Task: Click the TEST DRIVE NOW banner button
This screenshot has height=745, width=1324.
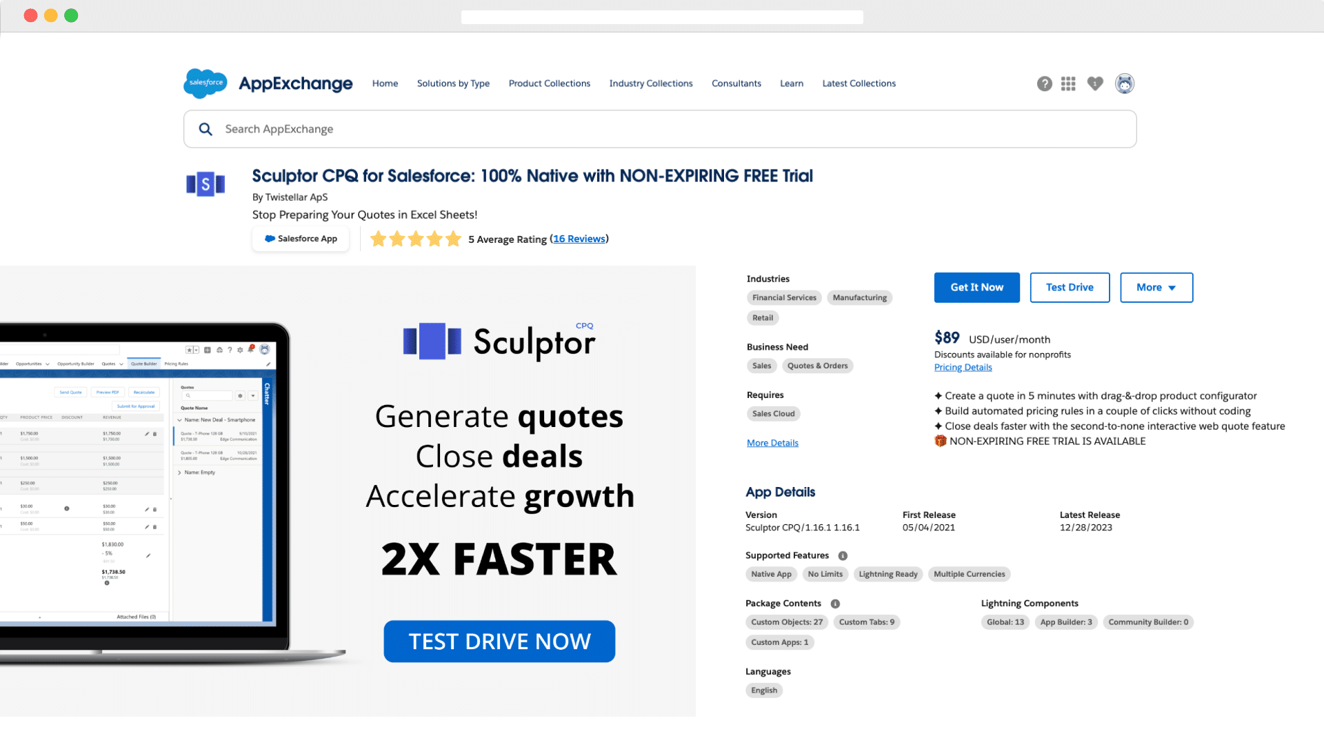Action: [x=499, y=641]
